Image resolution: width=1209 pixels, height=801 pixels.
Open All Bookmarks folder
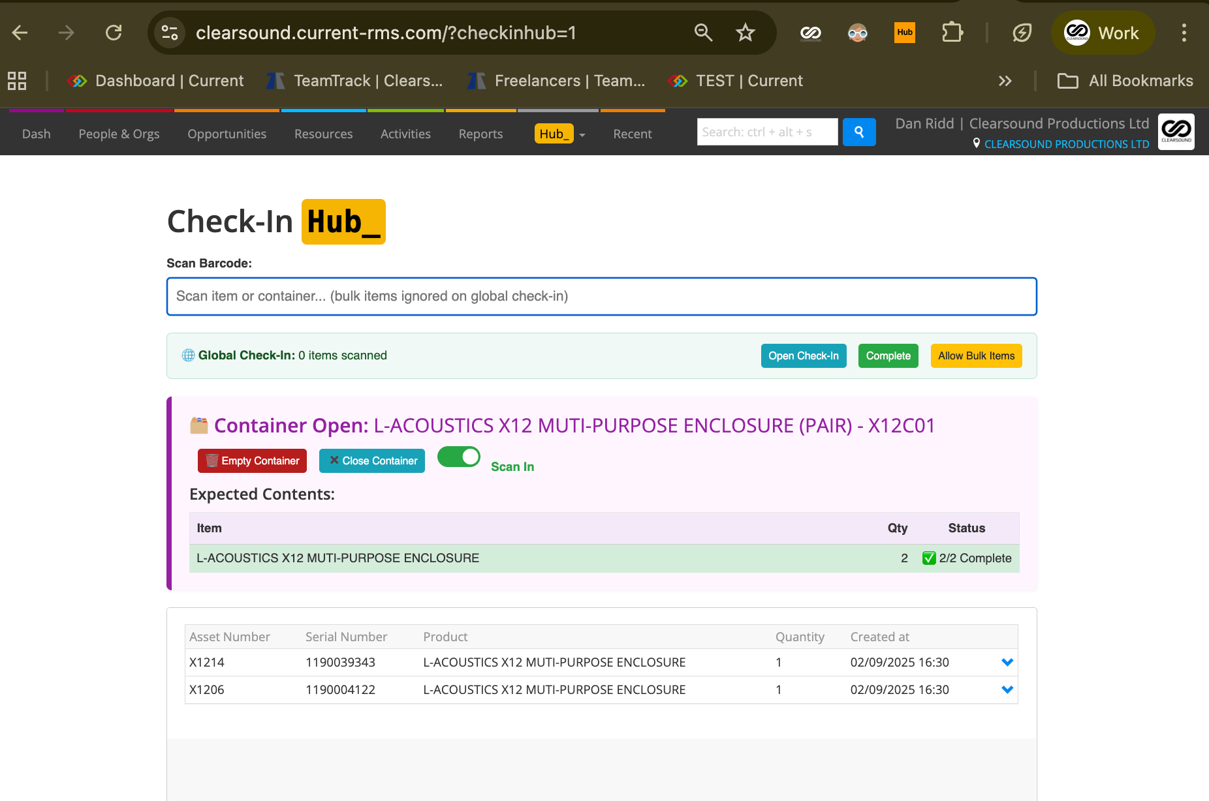coord(1125,81)
